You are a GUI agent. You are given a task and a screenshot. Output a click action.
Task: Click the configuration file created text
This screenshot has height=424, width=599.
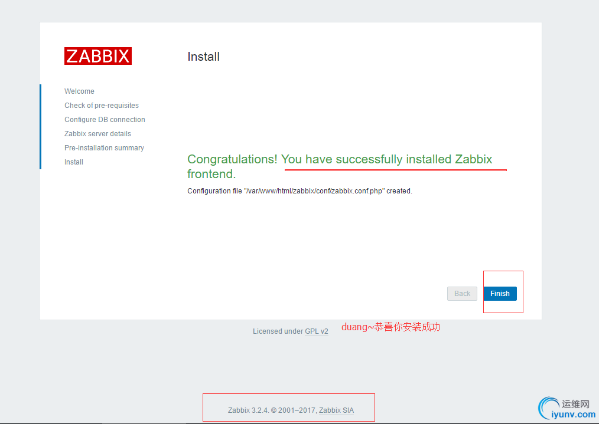tap(300, 191)
